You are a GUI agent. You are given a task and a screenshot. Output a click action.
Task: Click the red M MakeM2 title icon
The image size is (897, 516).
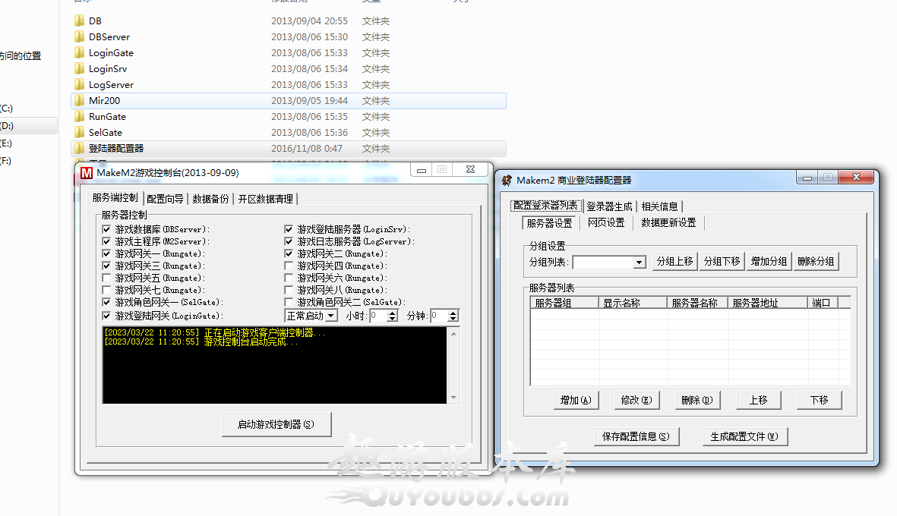pyautogui.click(x=87, y=172)
